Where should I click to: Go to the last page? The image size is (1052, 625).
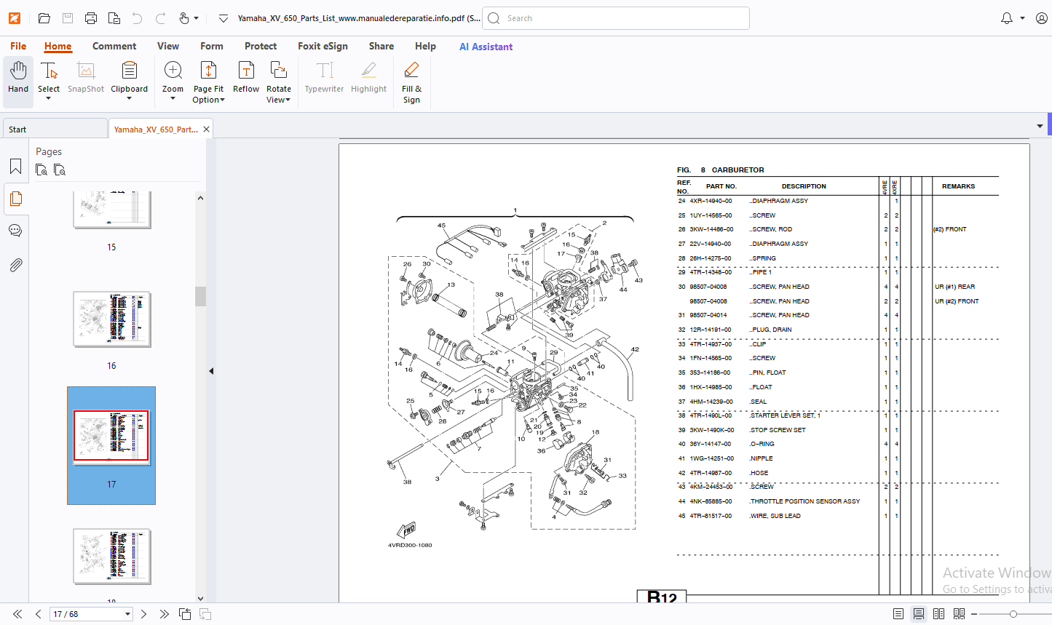click(164, 614)
